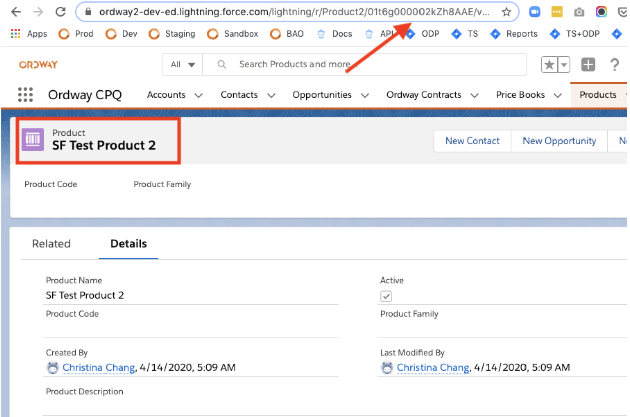The height and width of the screenshot is (417, 630).
Task: Click the New Contact button
Action: [472, 141]
